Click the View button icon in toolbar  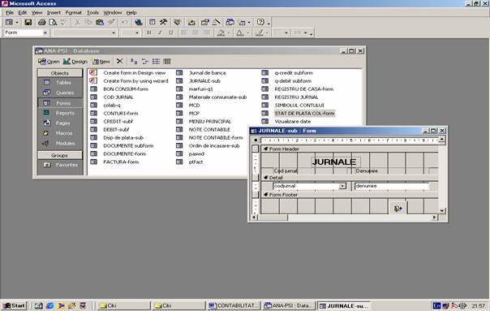[x=9, y=22]
